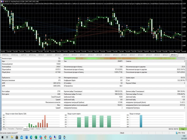187x140 pixels.
Task: Switch to the Обзор tester tab
Action: point(5,129)
